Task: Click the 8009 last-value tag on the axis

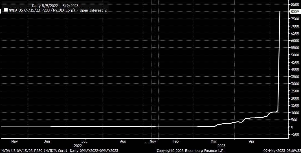Action: point(295,12)
